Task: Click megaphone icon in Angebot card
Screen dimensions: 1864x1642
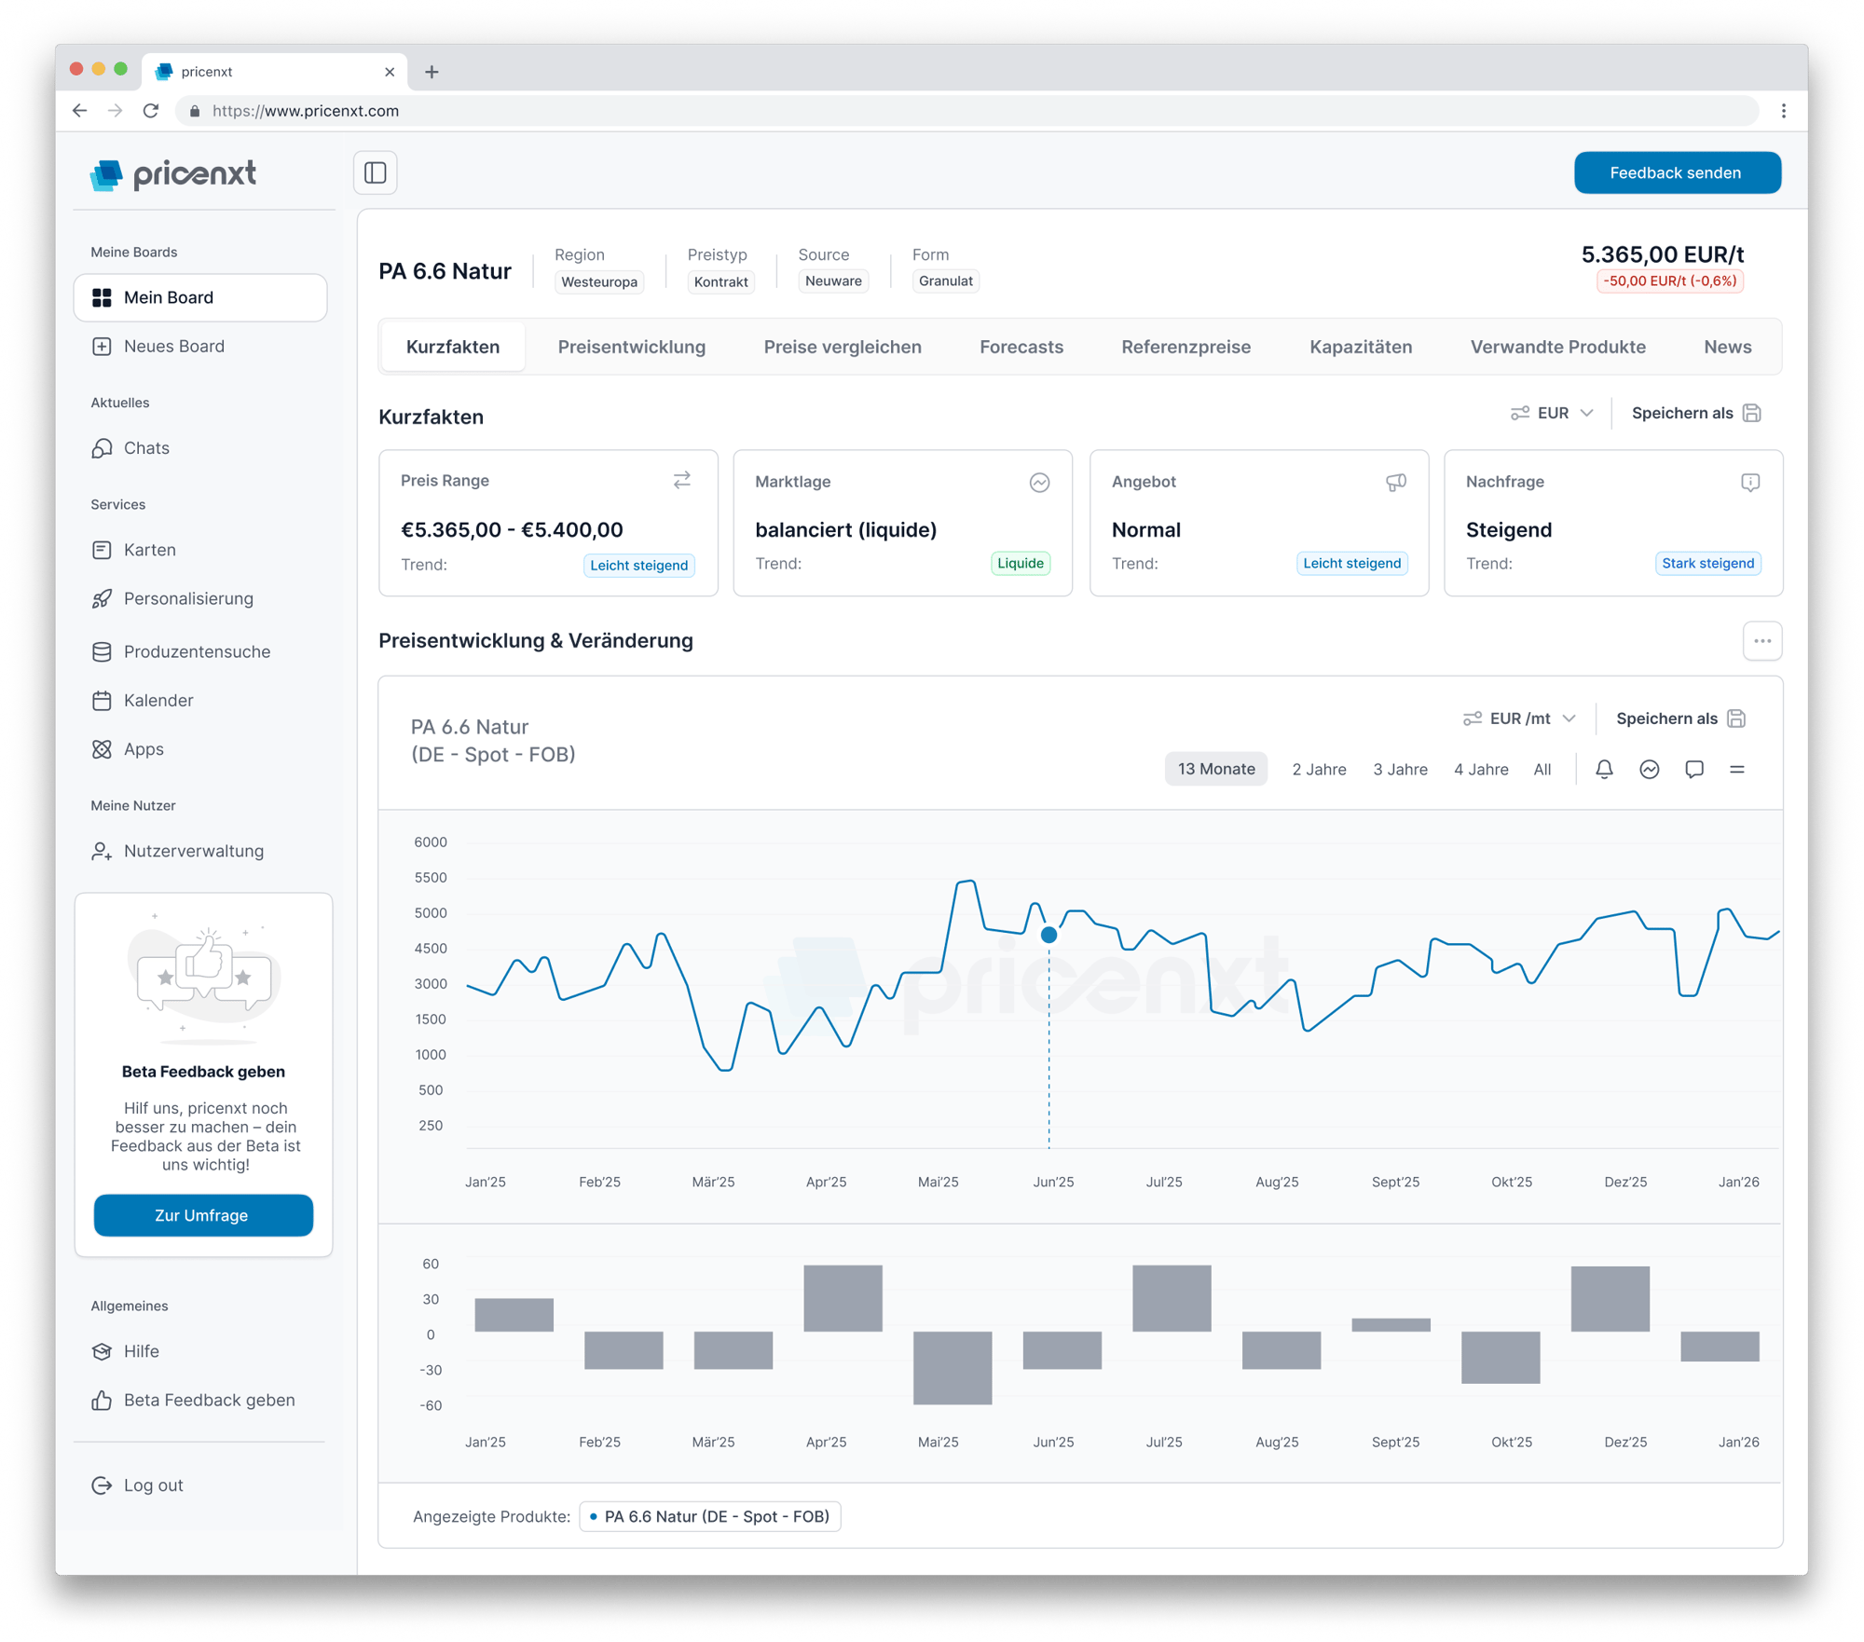Action: [x=1395, y=482]
